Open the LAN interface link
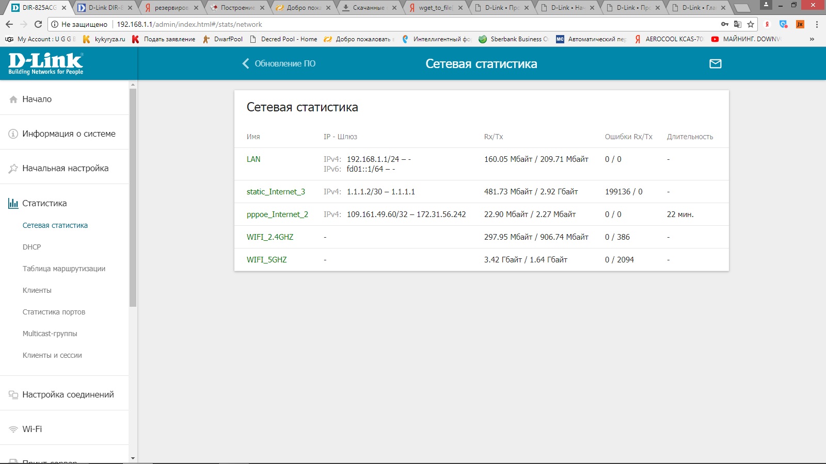Viewport: 826px width, 464px height. click(x=253, y=159)
